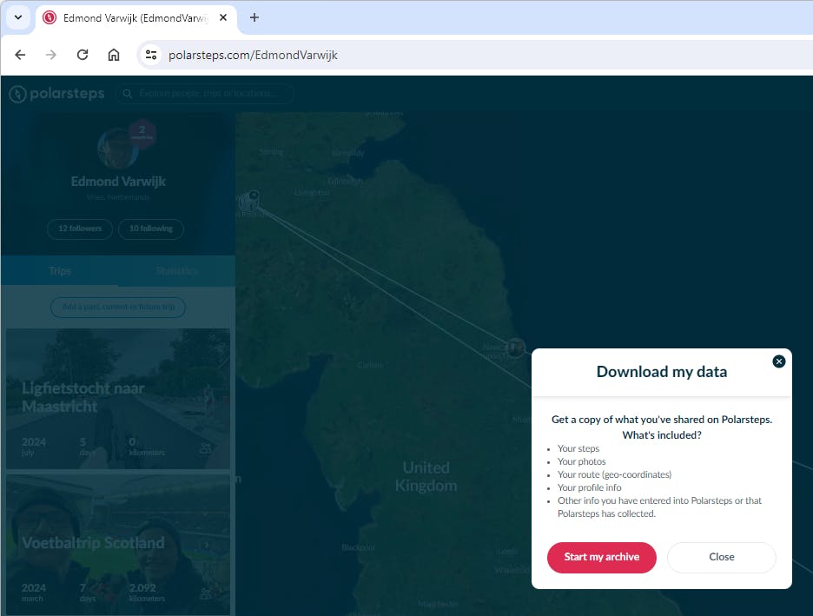The image size is (813, 616).
Task: Click the United Kingdom map label
Action: (x=426, y=476)
